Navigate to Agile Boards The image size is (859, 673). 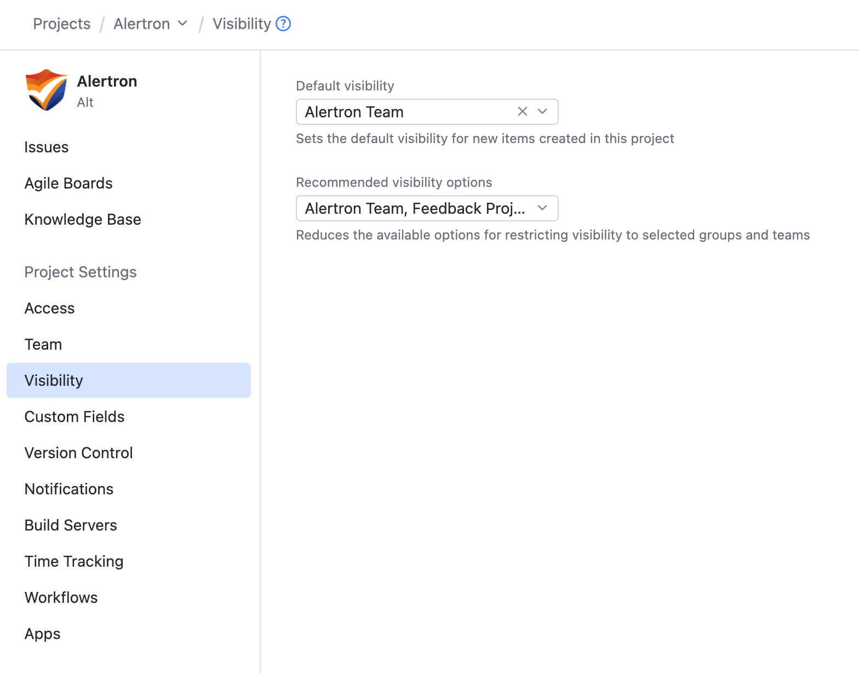click(x=68, y=183)
